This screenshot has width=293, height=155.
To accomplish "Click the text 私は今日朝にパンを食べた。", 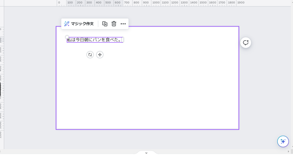I will tap(94, 40).
